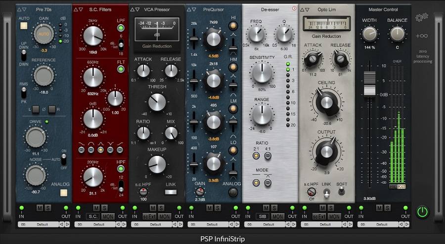
Task: Click the phase invert L button
Action: 36,108
